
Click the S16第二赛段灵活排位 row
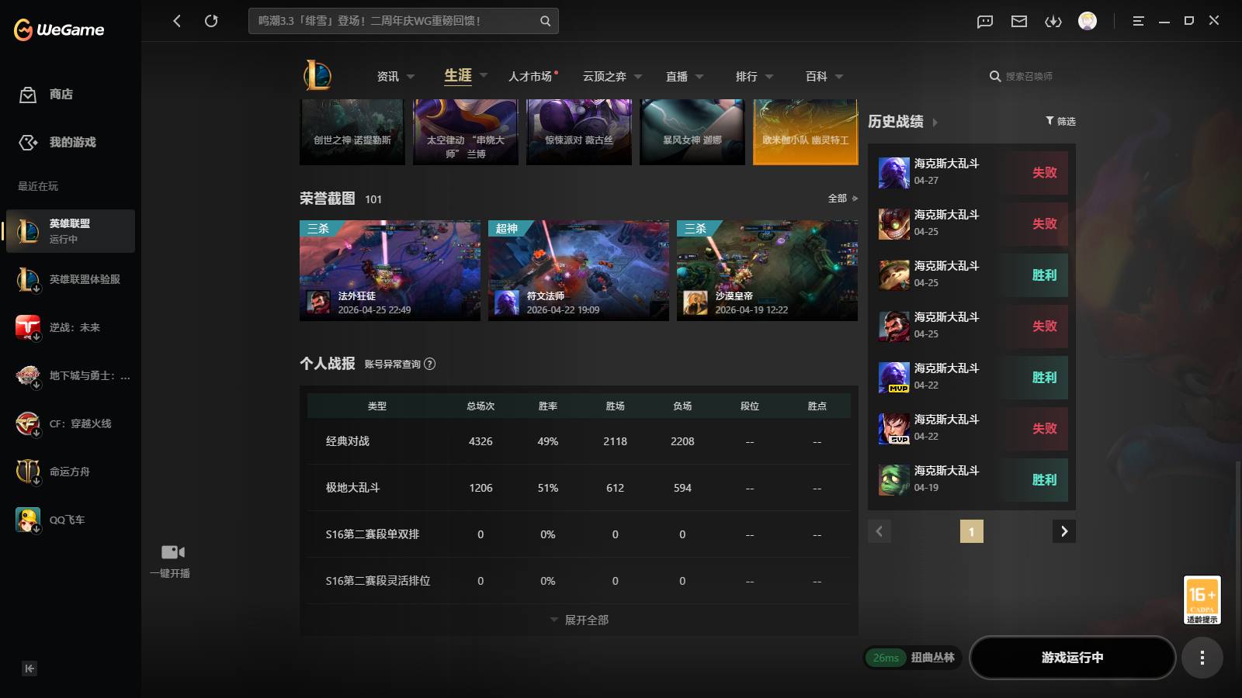pyautogui.click(x=579, y=581)
